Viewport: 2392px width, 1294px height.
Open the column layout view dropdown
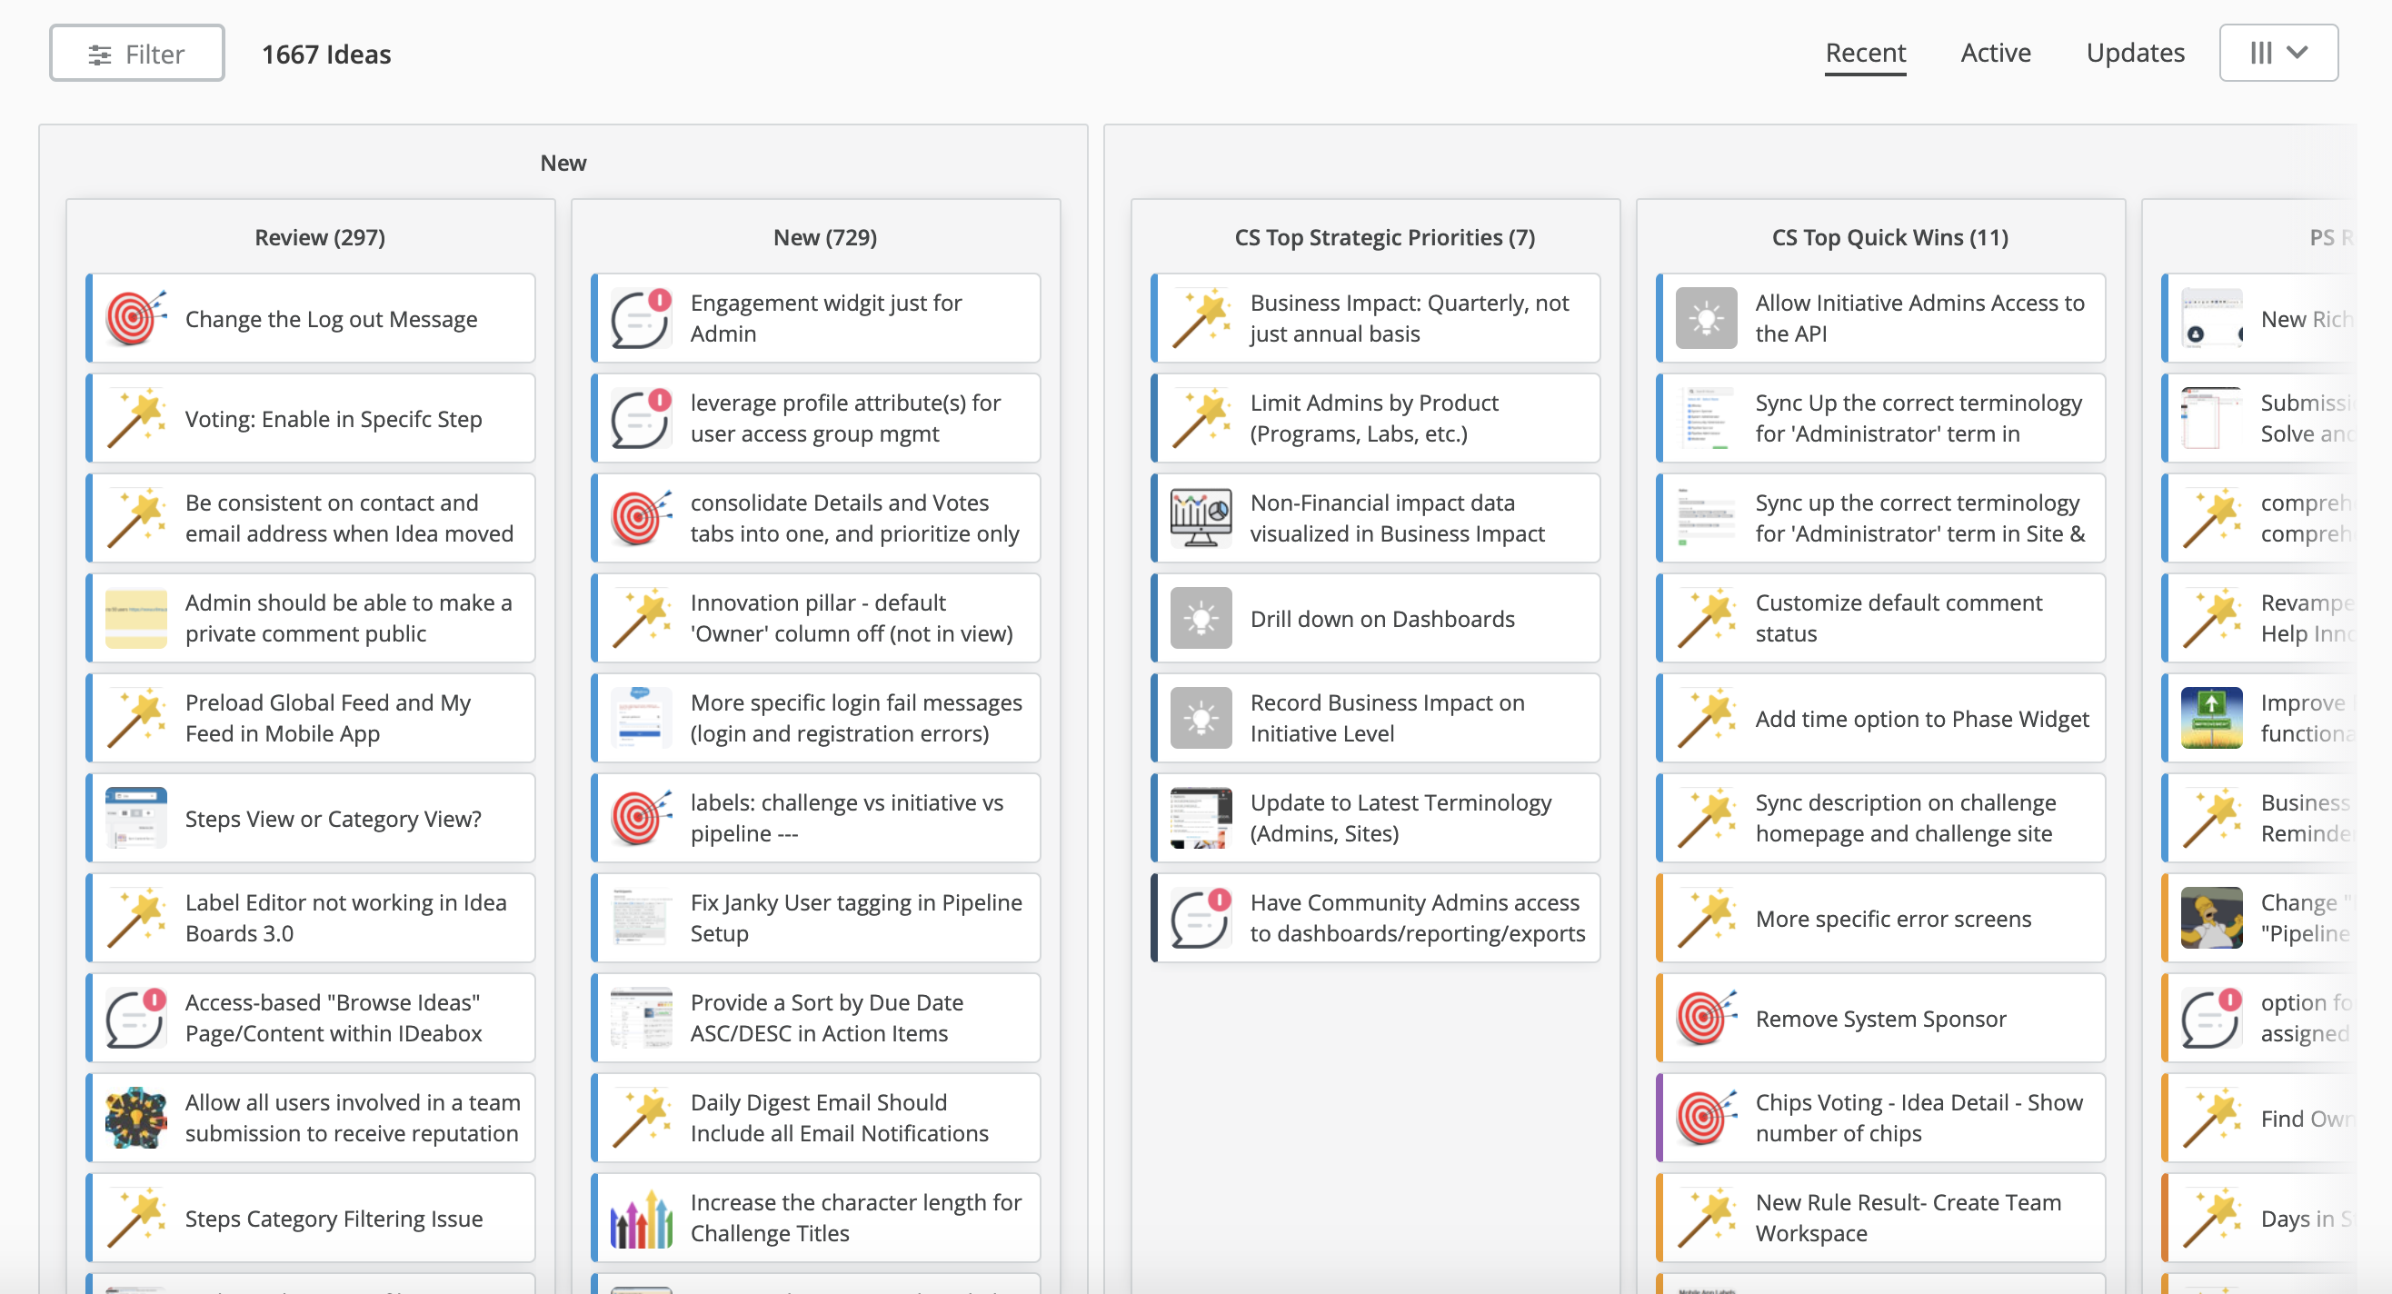2277,53
